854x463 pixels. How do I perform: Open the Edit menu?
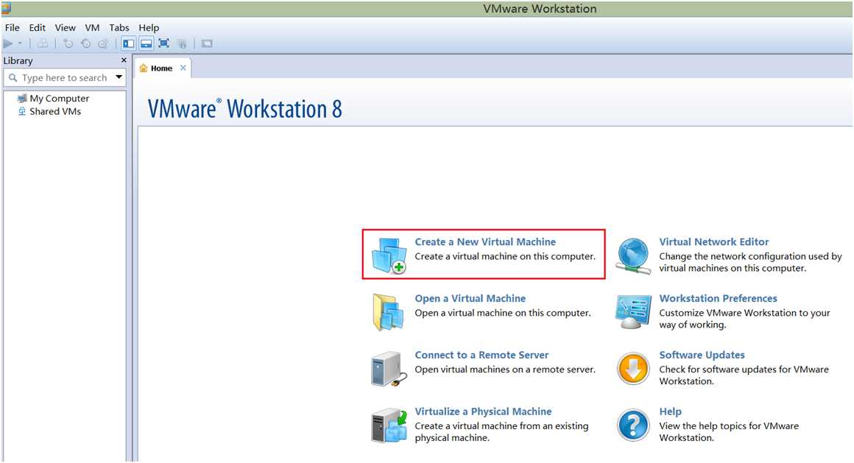click(x=37, y=28)
